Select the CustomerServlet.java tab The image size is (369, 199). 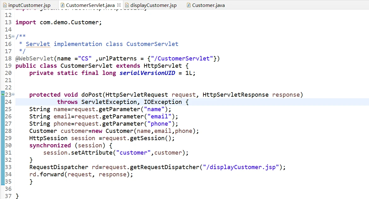coord(91,5)
